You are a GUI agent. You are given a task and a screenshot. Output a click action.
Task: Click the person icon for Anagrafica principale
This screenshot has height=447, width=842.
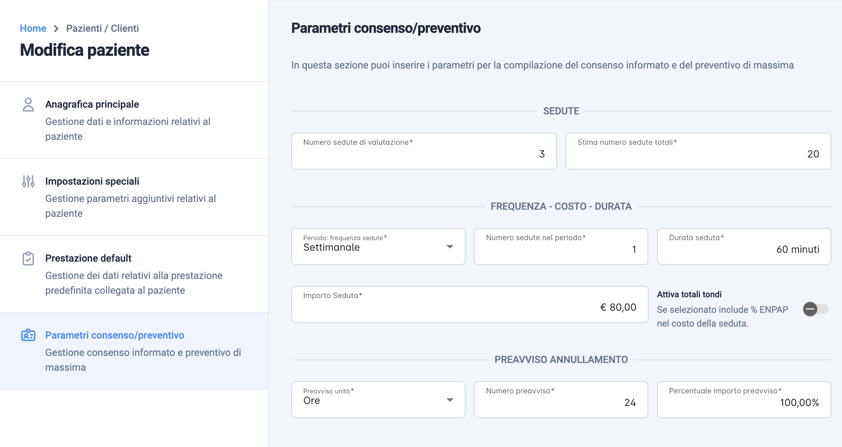point(28,105)
